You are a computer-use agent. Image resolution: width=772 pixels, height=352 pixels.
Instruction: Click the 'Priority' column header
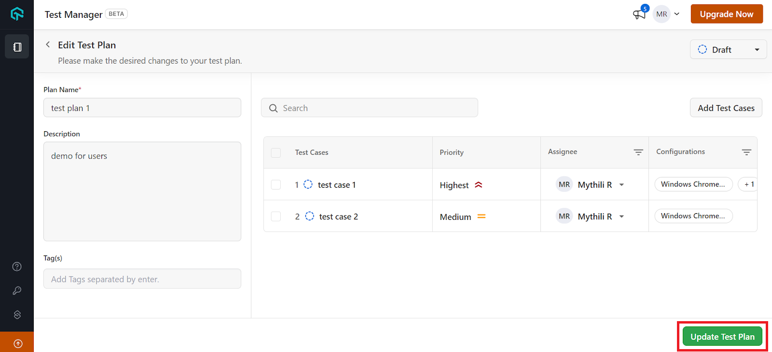point(452,152)
